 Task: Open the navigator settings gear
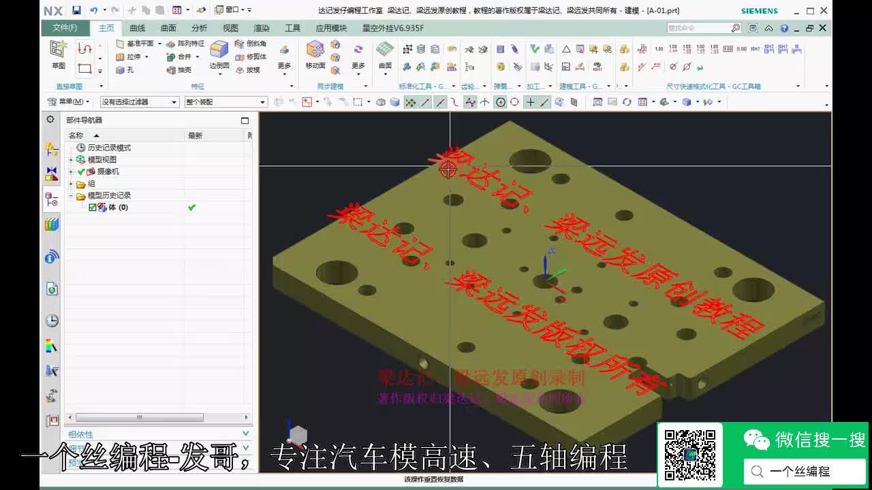click(x=50, y=119)
